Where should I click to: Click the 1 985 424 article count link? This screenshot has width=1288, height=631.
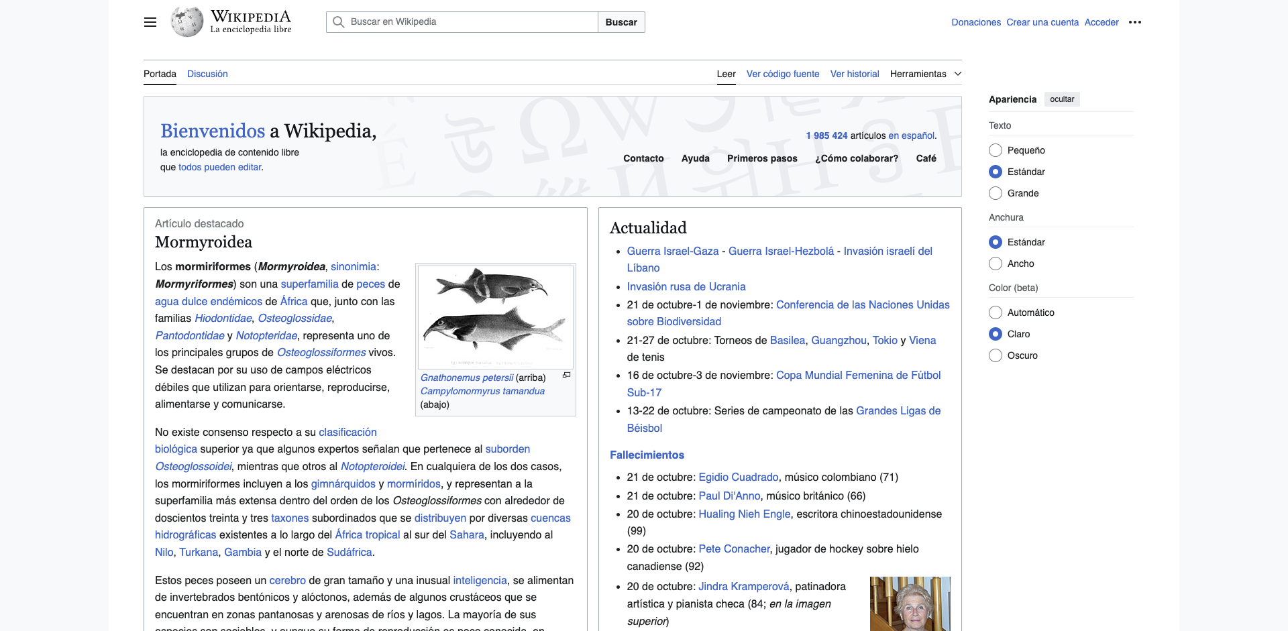coord(826,135)
